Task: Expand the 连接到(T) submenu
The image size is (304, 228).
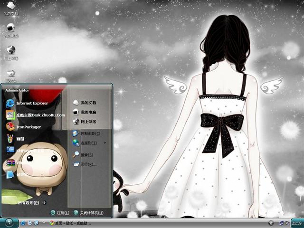Action: 89,143
